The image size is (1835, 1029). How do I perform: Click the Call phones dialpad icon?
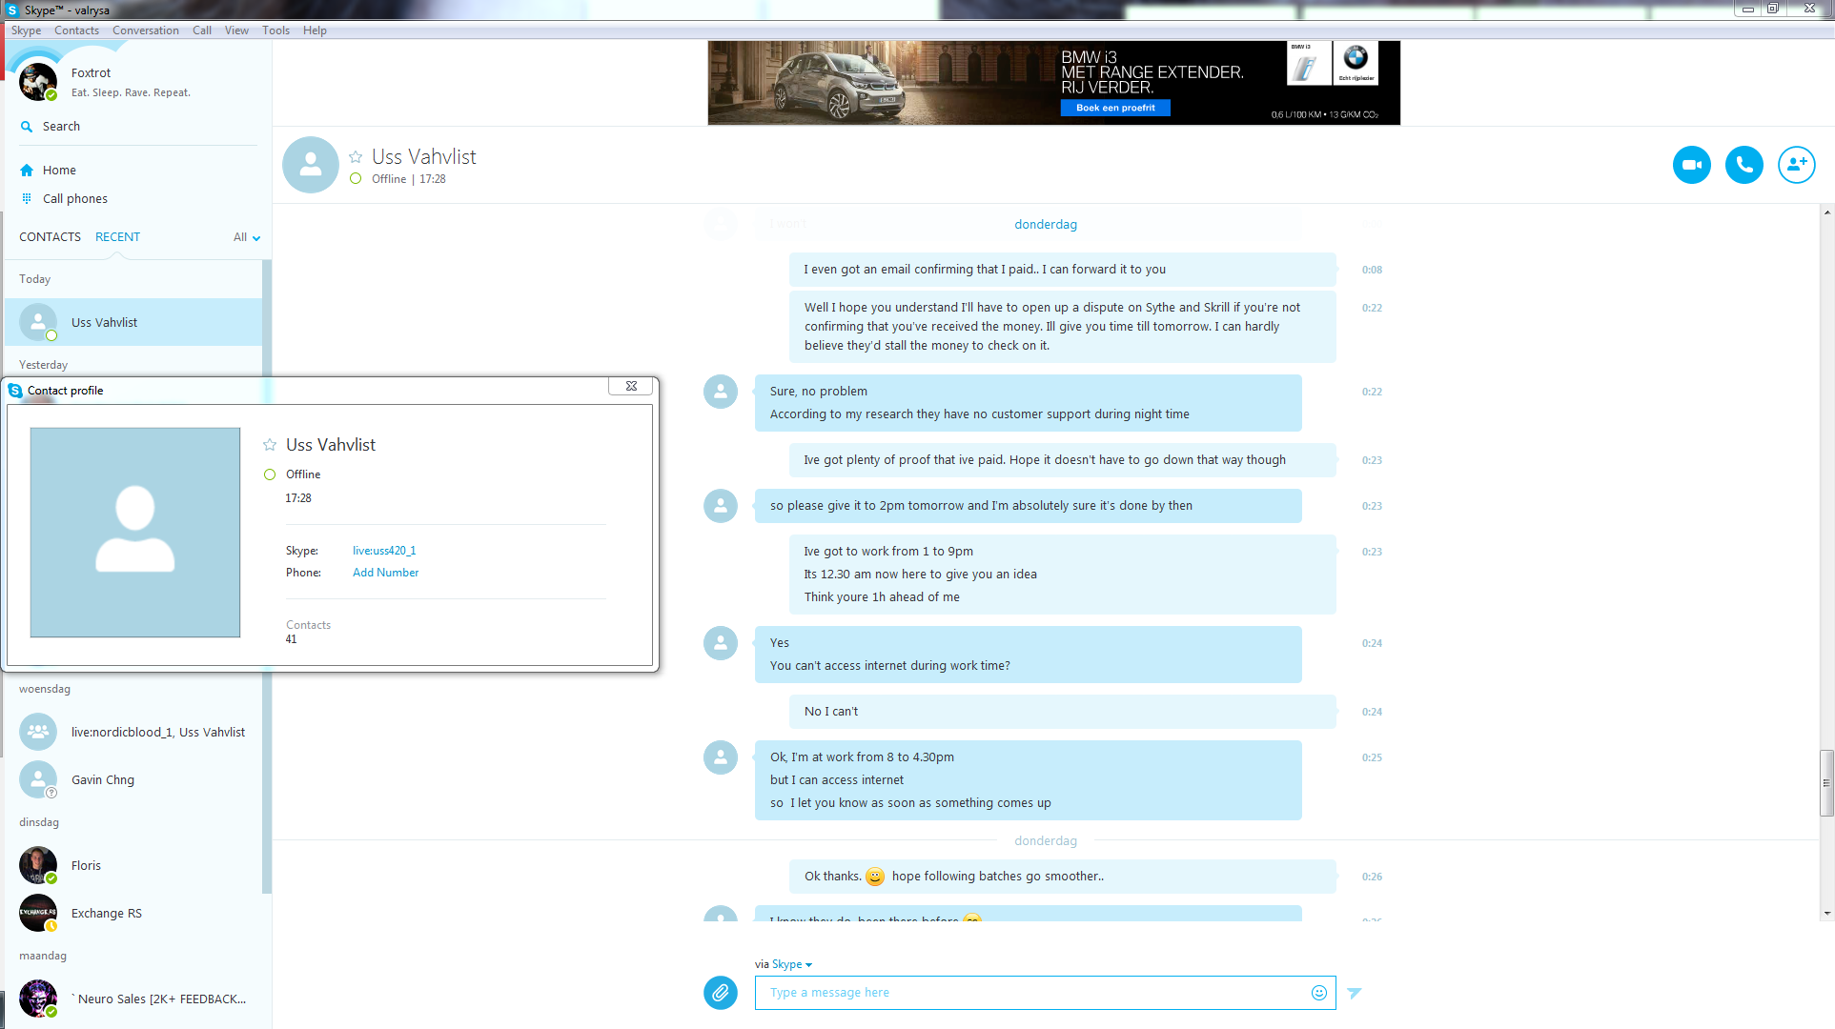(27, 199)
